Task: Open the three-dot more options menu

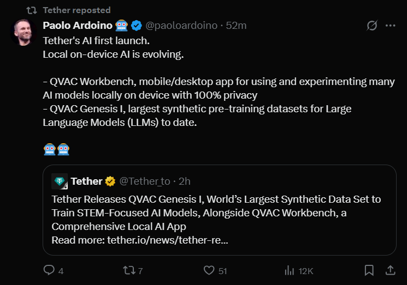Action: [390, 26]
